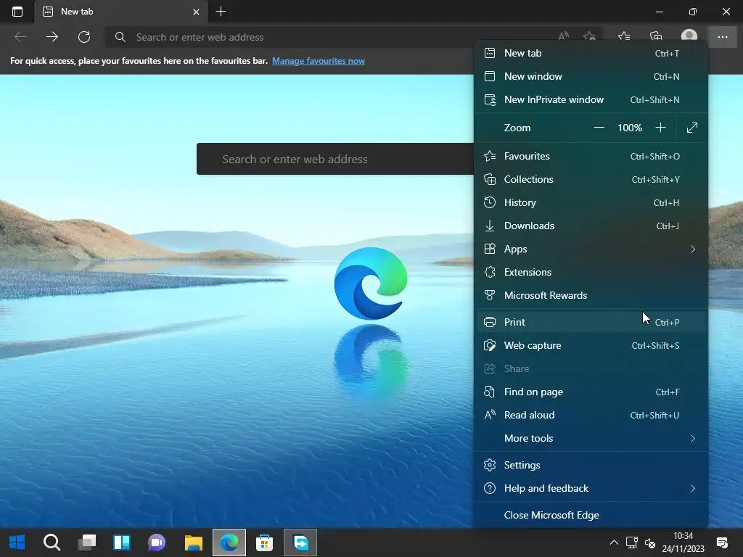743x557 pixels.
Task: Add this page to favourites star
Action: click(589, 36)
